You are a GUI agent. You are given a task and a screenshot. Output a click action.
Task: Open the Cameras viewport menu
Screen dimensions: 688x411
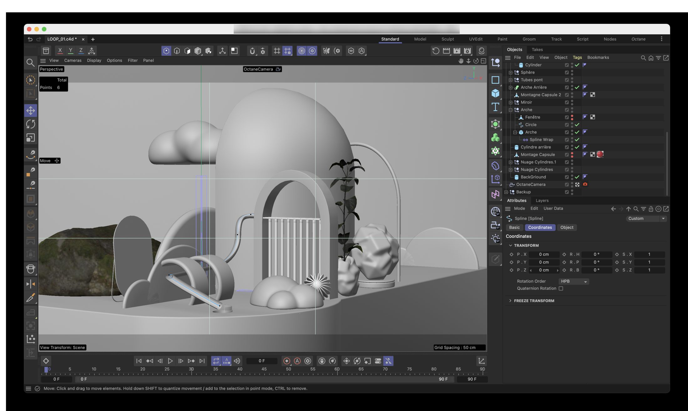pos(73,60)
